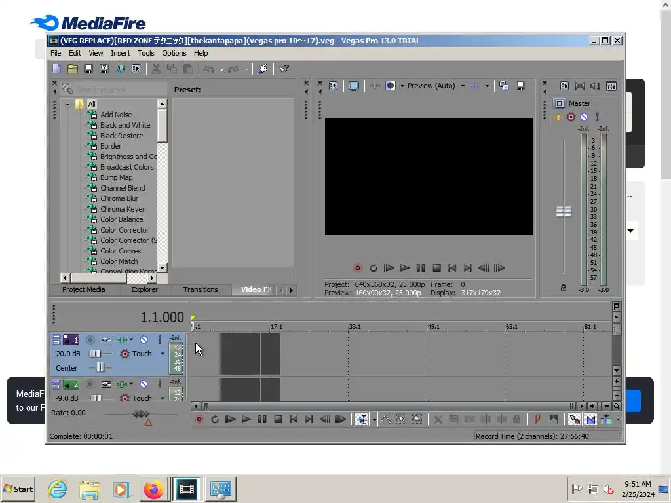Viewport: 671px width, 503px height.
Task: Open Master Bus audio properties icon
Action: click(x=564, y=86)
